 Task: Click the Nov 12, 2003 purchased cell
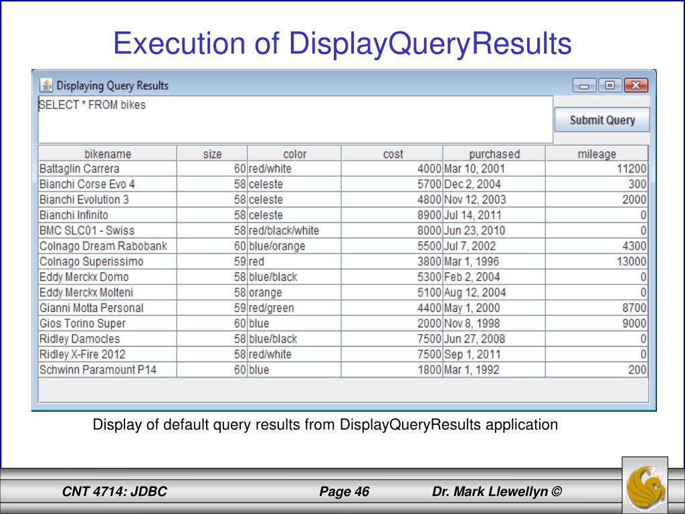(x=494, y=199)
